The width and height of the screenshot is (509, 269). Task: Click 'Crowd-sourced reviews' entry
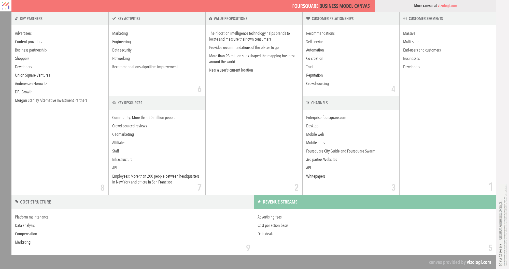pyautogui.click(x=130, y=126)
